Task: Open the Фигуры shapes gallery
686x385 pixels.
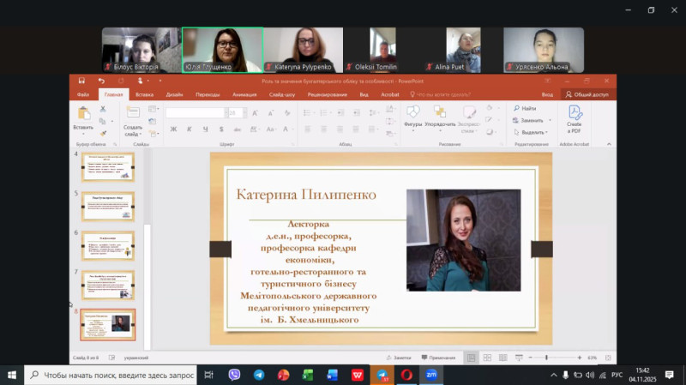Action: tap(412, 113)
